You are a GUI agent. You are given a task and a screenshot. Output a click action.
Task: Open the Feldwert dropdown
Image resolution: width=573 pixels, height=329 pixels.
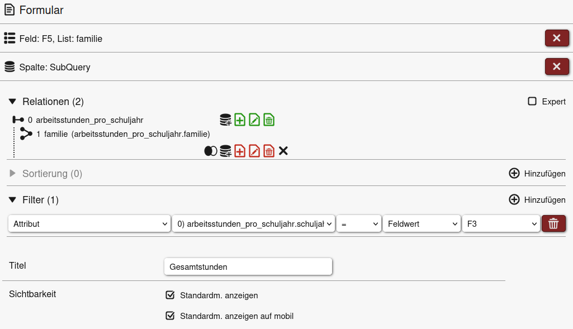coord(422,223)
